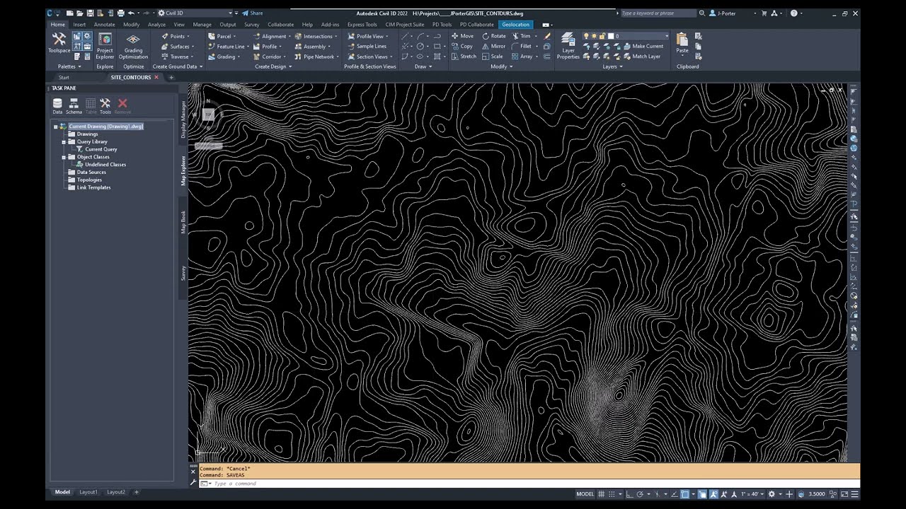Viewport: 906px width, 509px height.
Task: Open annotation scale 1" = 40' dropdown
Action: [752, 494]
